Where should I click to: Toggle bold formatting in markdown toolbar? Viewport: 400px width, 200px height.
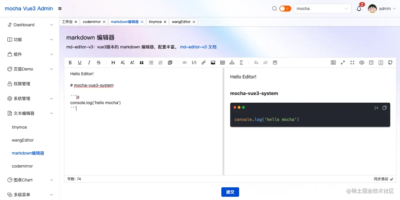tap(70, 63)
